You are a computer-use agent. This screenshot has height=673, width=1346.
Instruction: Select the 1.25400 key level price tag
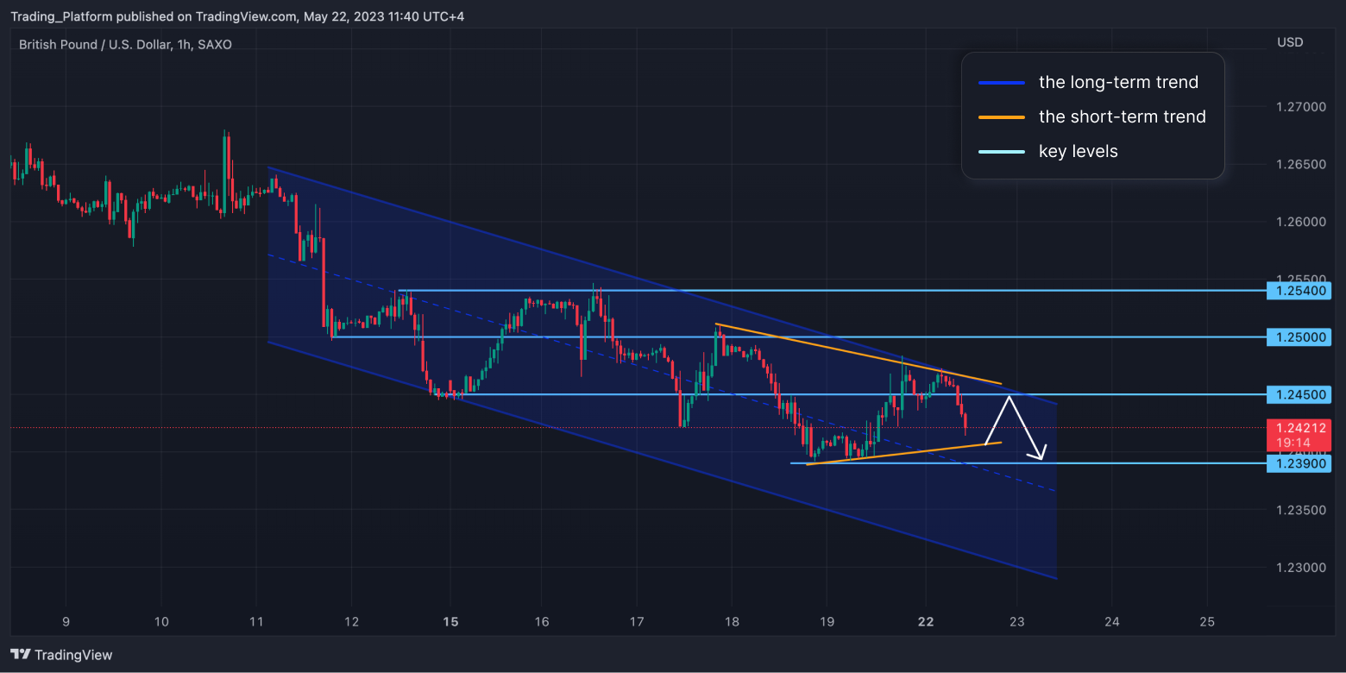point(1299,291)
